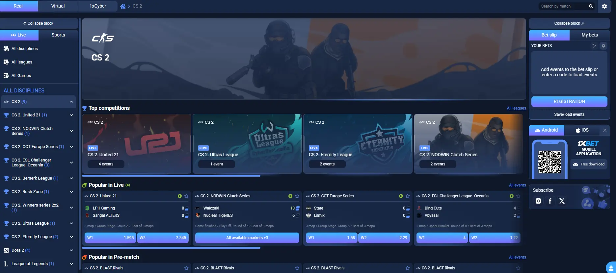Image resolution: width=616 pixels, height=273 pixels.
Task: Watch live stream for ESL Challenger League Oceania
Action: pos(512,196)
